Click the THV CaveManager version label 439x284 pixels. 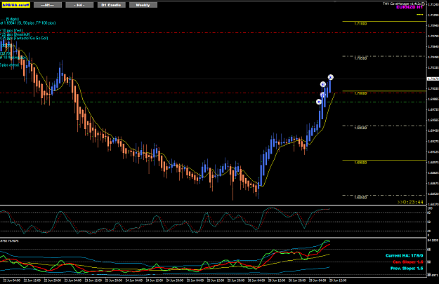tap(402, 4)
